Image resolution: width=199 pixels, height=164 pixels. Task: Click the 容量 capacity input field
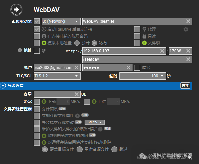click(x=57, y=94)
